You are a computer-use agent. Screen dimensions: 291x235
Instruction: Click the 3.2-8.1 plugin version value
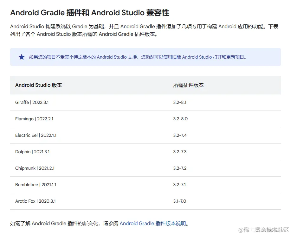pos(180,102)
